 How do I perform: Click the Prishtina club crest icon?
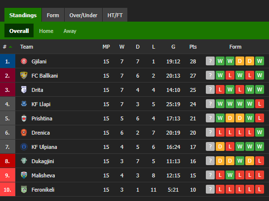(24, 118)
